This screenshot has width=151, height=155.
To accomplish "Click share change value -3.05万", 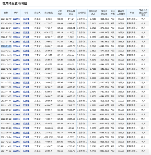I will coord(49,19).
